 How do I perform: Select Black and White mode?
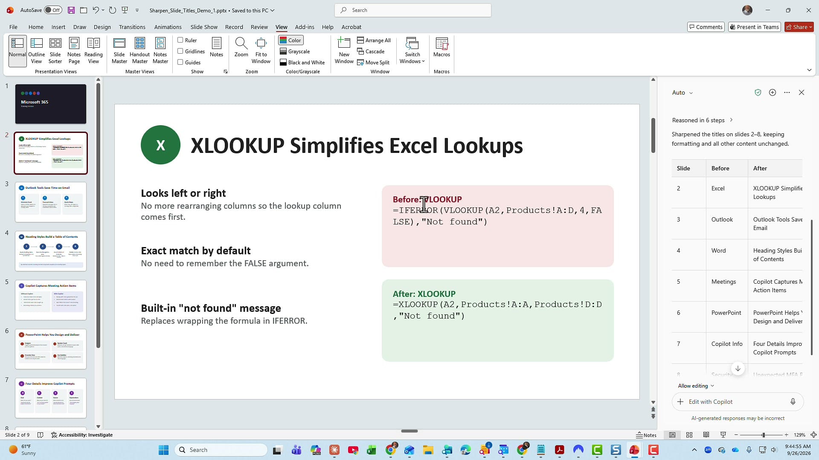coord(302,62)
